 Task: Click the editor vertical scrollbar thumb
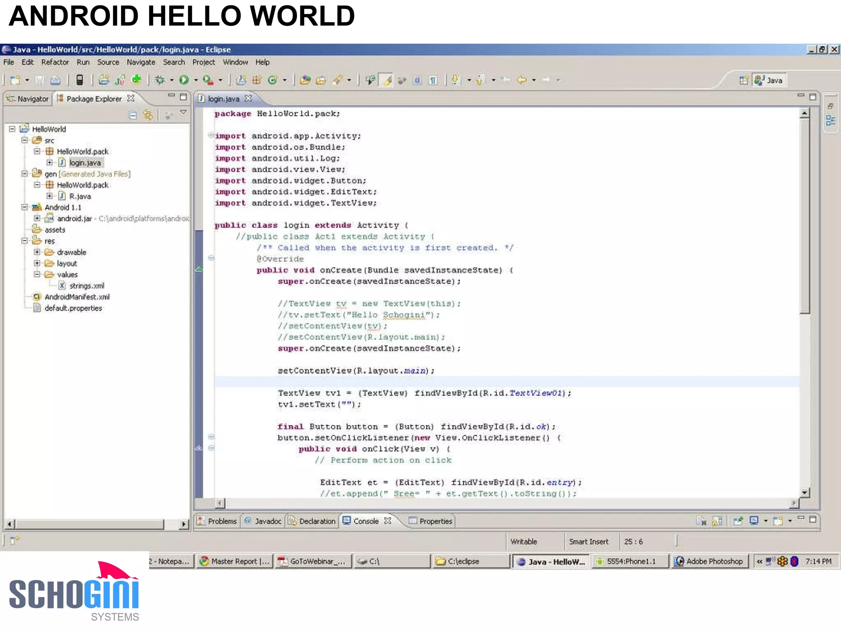coord(804,216)
